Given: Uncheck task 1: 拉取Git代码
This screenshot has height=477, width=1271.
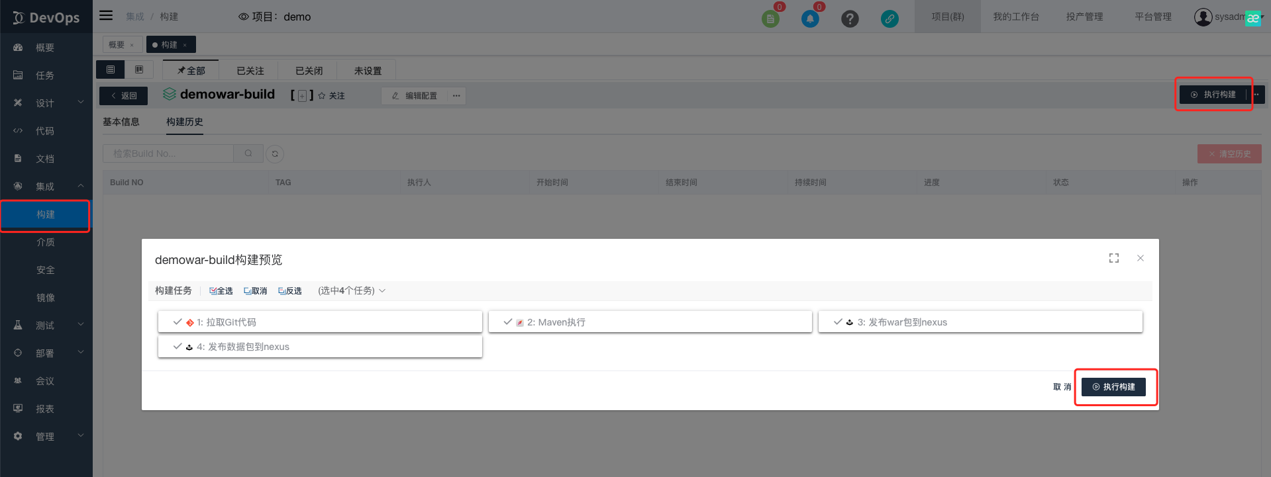Looking at the screenshot, I should point(320,322).
